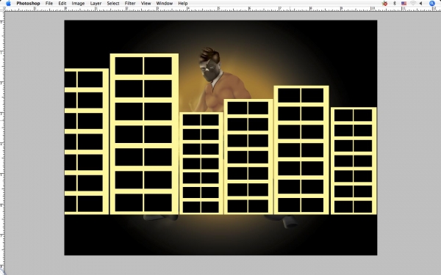Open the Bluetooth status menu
The width and height of the screenshot is (441, 275).
tap(395, 4)
